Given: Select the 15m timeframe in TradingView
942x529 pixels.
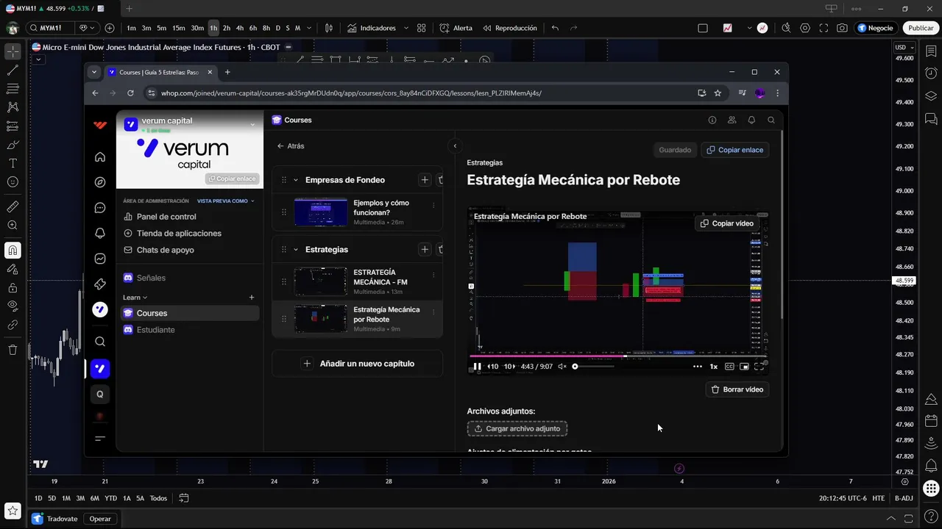Looking at the screenshot, I should tap(179, 28).
